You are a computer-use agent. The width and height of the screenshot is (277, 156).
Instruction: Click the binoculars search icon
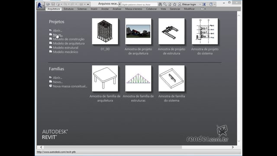coord(160,4)
